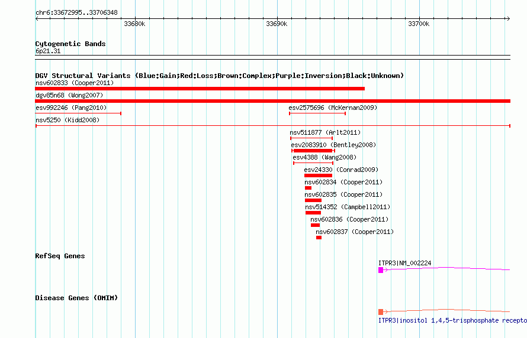
Task: Click the Disease Genes (OMIM) track title
Action: (x=76, y=298)
